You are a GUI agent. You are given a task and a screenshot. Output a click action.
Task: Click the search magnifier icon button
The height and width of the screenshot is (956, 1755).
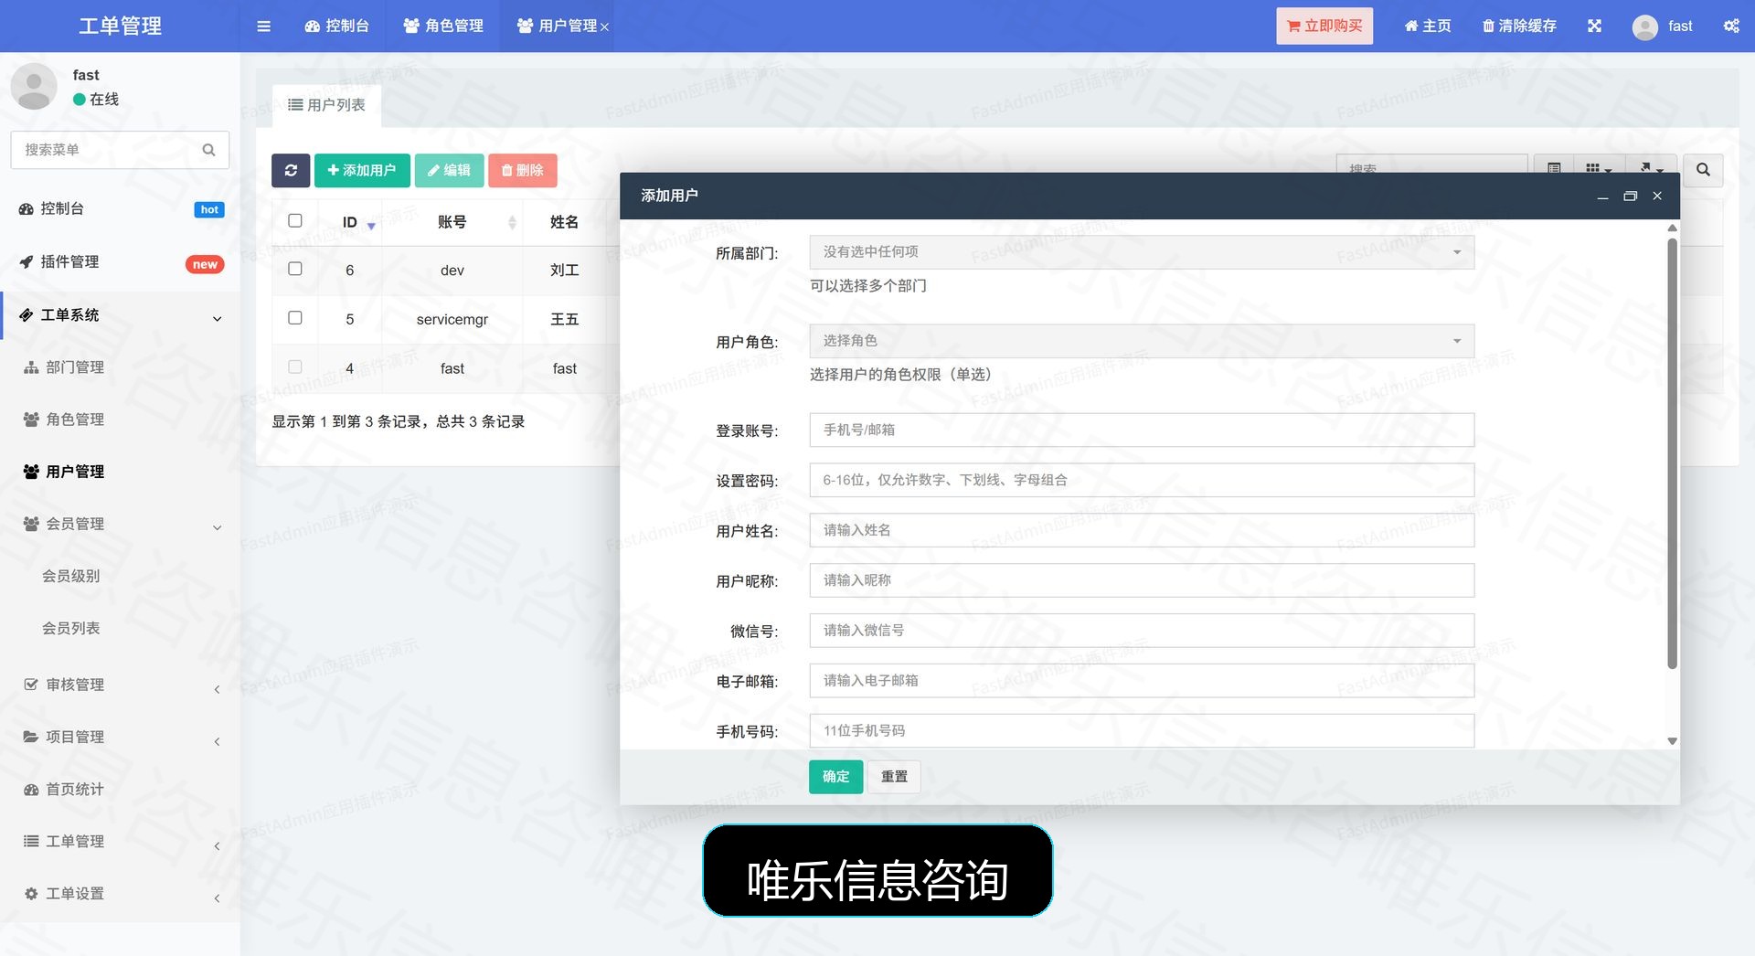click(1703, 170)
